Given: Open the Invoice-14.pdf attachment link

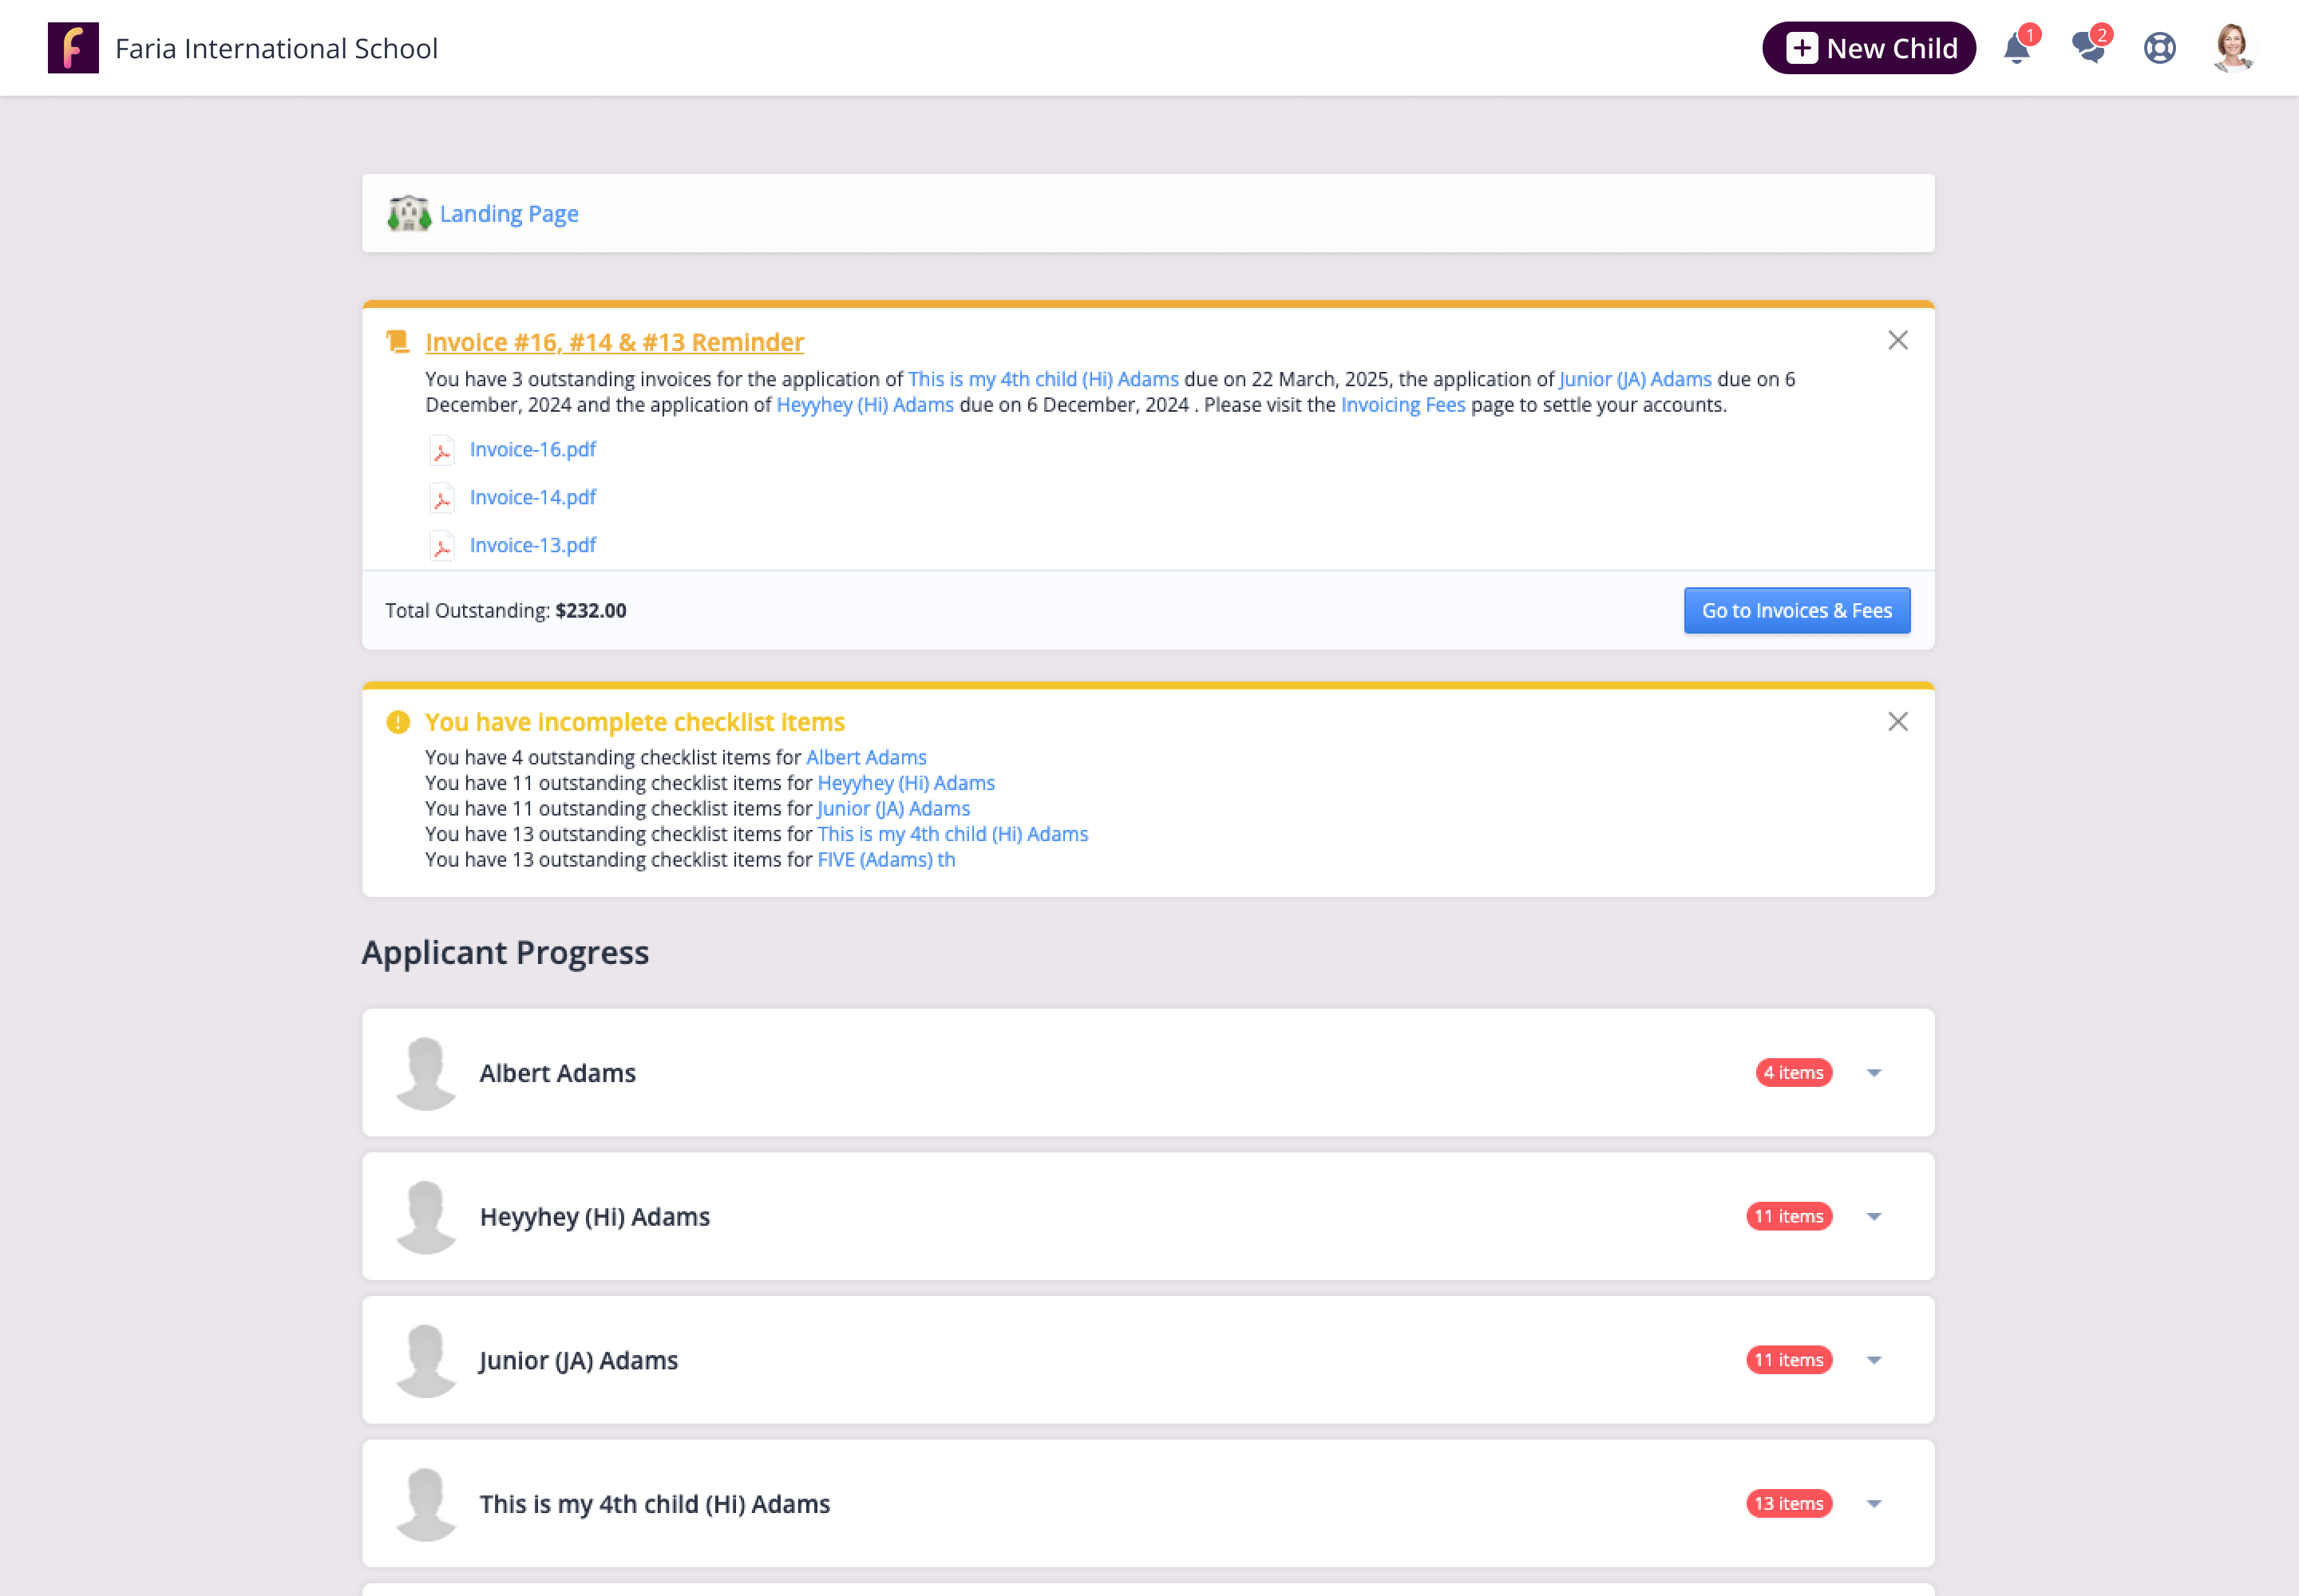Looking at the screenshot, I should [532, 497].
